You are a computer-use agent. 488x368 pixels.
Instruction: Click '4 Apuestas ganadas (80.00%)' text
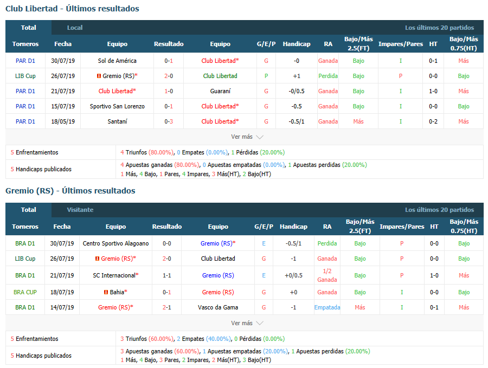[x=160, y=165]
